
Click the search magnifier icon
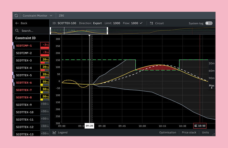tap(17, 31)
